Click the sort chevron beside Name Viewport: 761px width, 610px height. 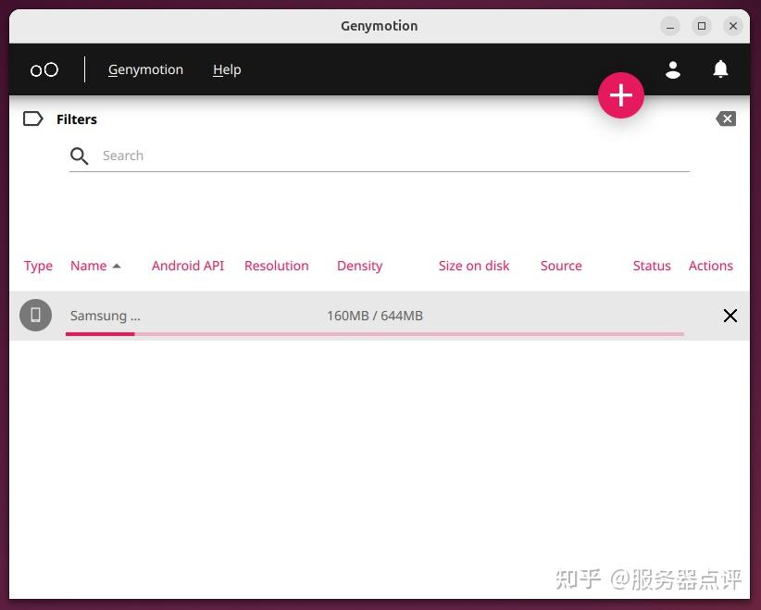coord(117,267)
